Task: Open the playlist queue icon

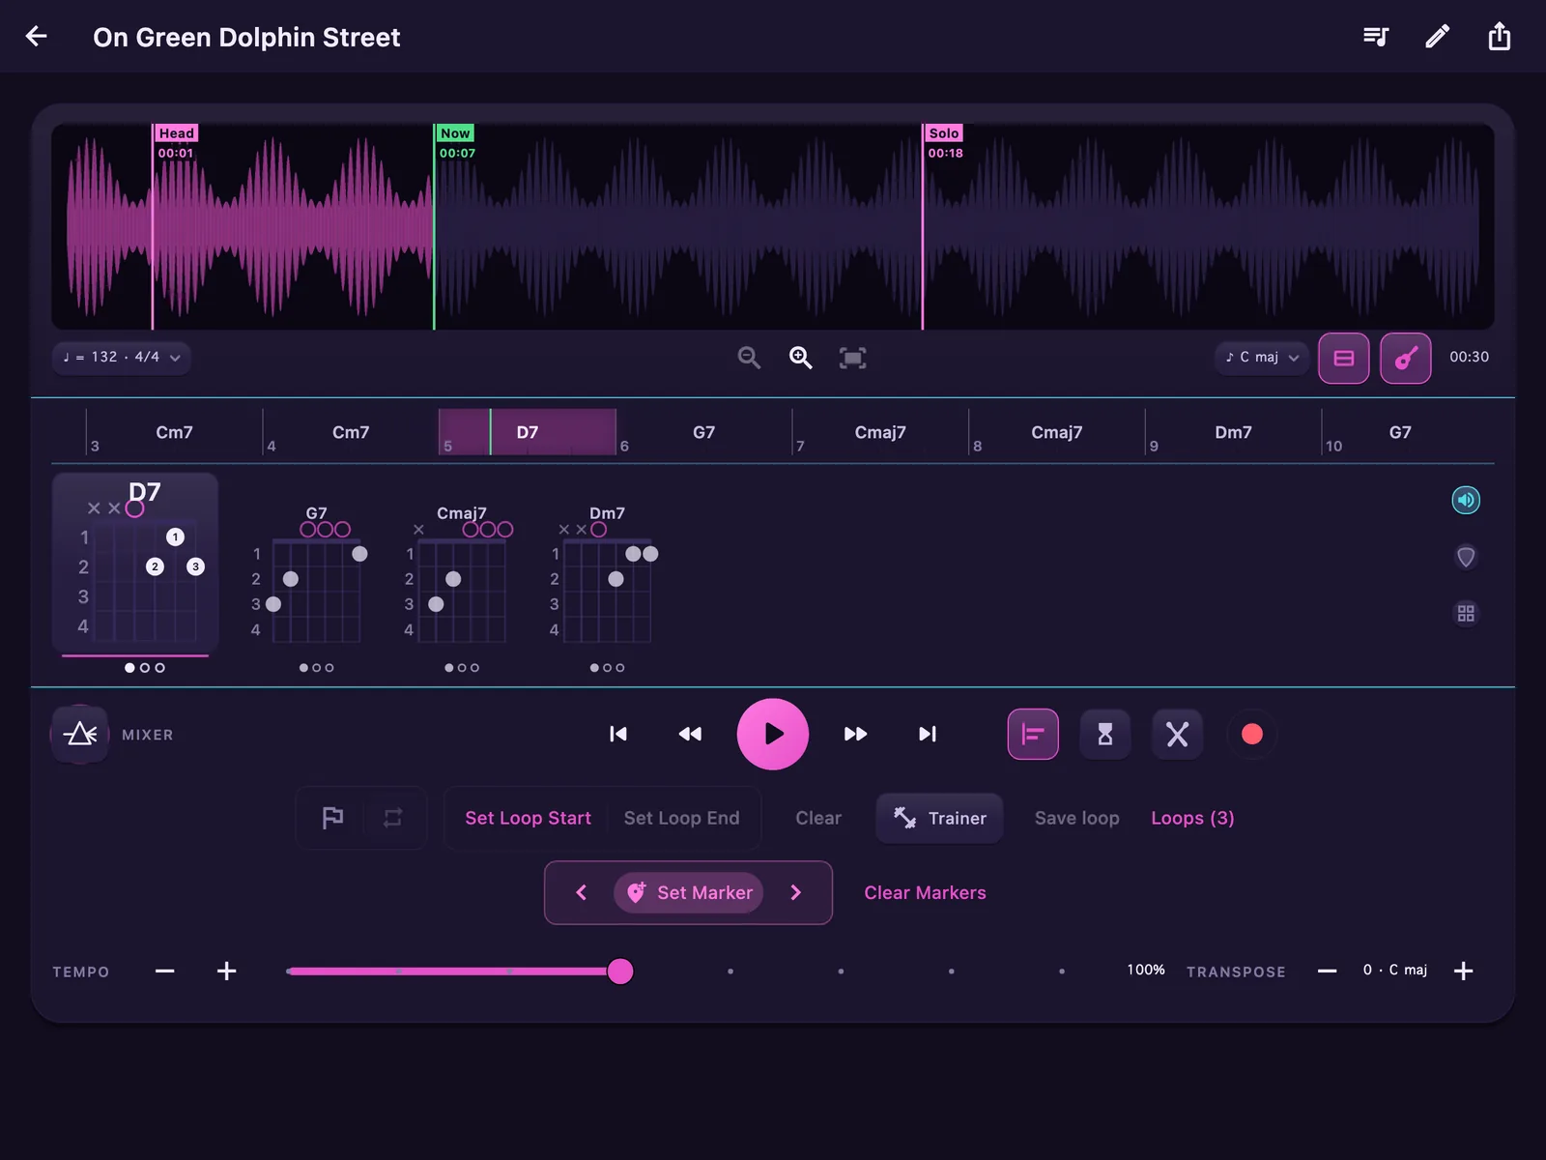Action: click(1376, 37)
